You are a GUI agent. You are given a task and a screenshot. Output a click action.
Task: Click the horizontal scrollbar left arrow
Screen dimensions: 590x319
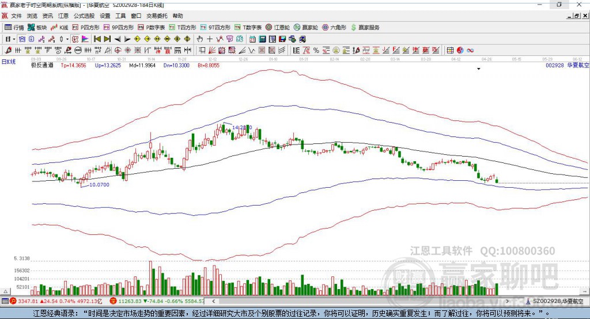(x=214, y=301)
